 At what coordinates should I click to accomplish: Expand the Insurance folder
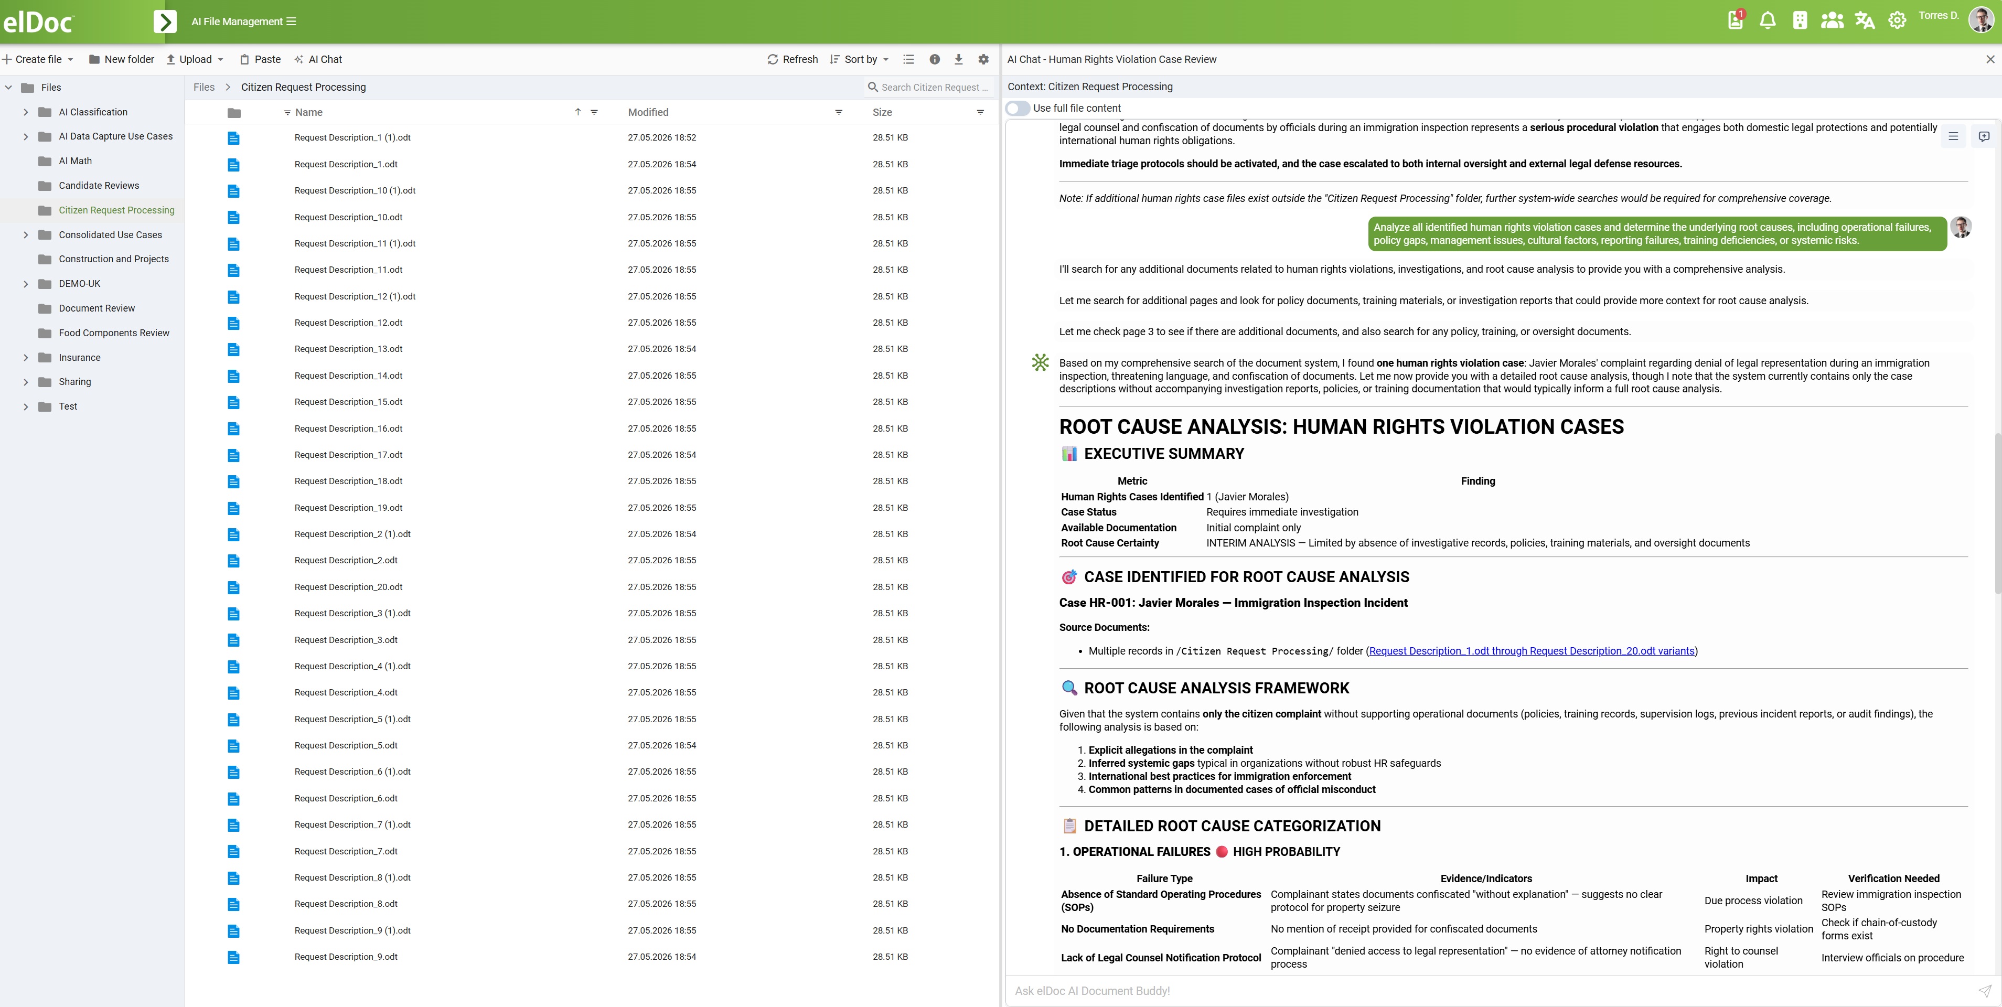pyautogui.click(x=26, y=357)
